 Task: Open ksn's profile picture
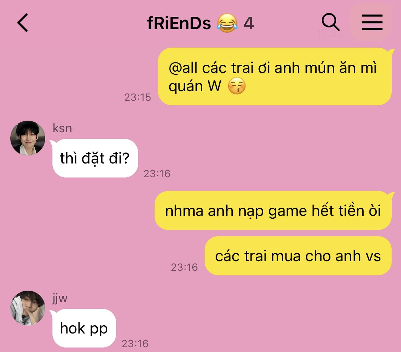pos(28,138)
